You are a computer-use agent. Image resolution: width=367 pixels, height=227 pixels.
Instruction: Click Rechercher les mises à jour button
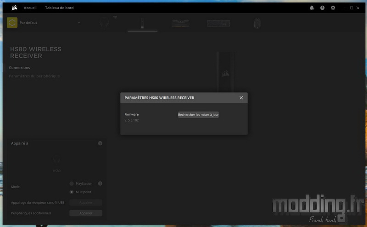[x=198, y=115]
